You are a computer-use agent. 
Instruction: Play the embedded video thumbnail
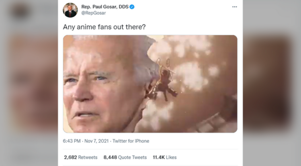(x=150, y=84)
